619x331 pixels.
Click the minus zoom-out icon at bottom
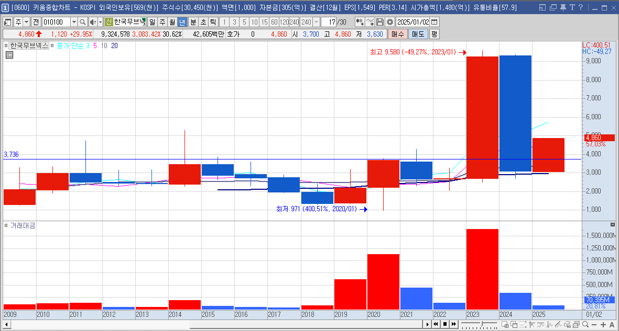click(x=593, y=324)
